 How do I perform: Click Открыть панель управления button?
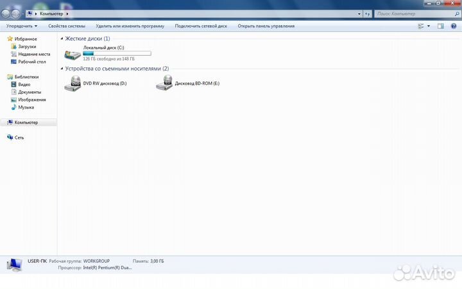(x=266, y=26)
